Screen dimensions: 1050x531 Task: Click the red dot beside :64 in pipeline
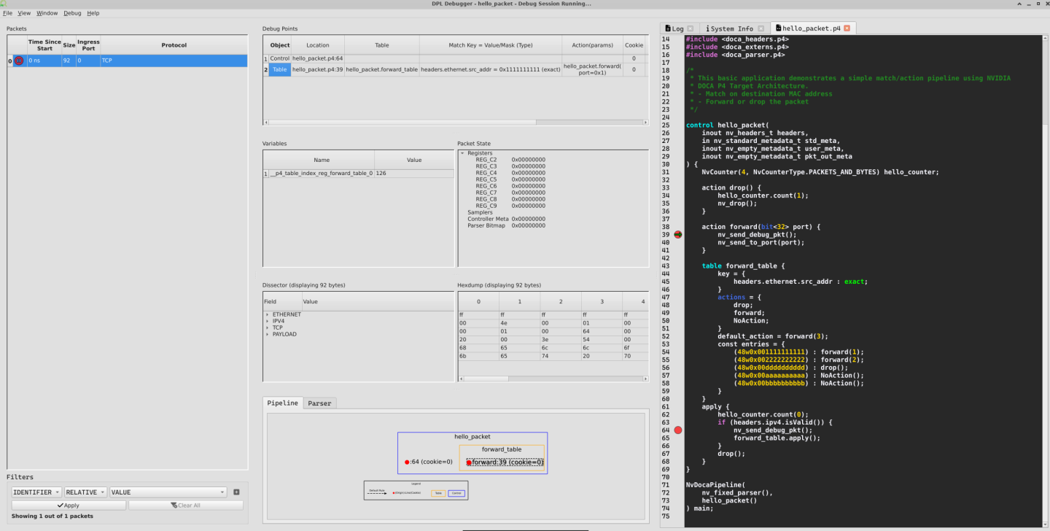coord(407,462)
